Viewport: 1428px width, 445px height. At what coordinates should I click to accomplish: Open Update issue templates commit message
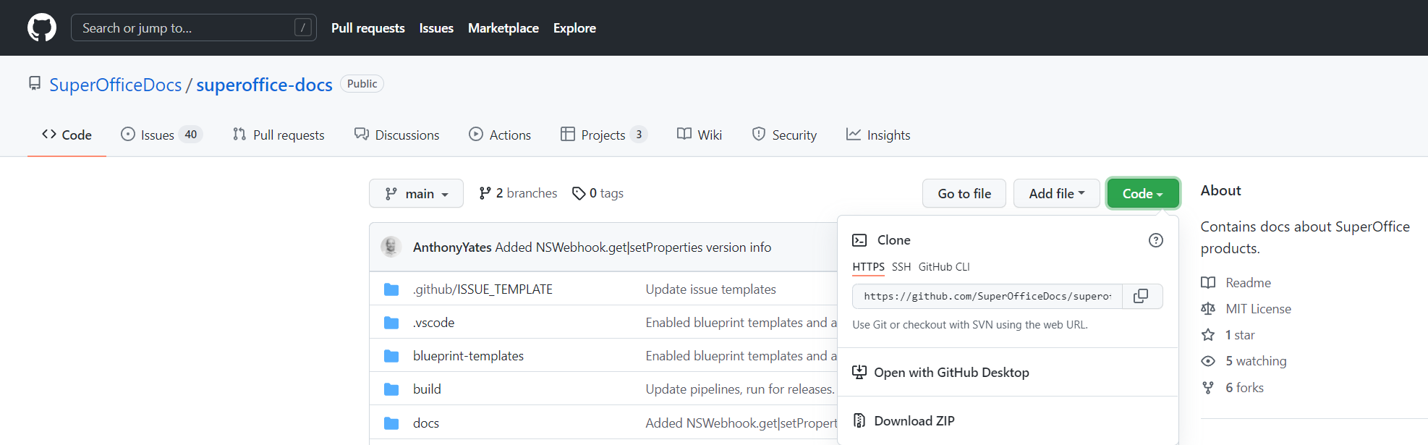710,289
